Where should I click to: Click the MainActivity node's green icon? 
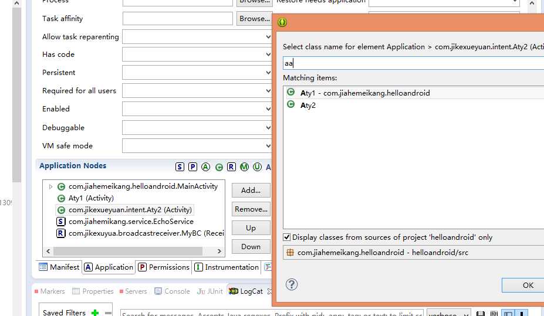pos(61,187)
